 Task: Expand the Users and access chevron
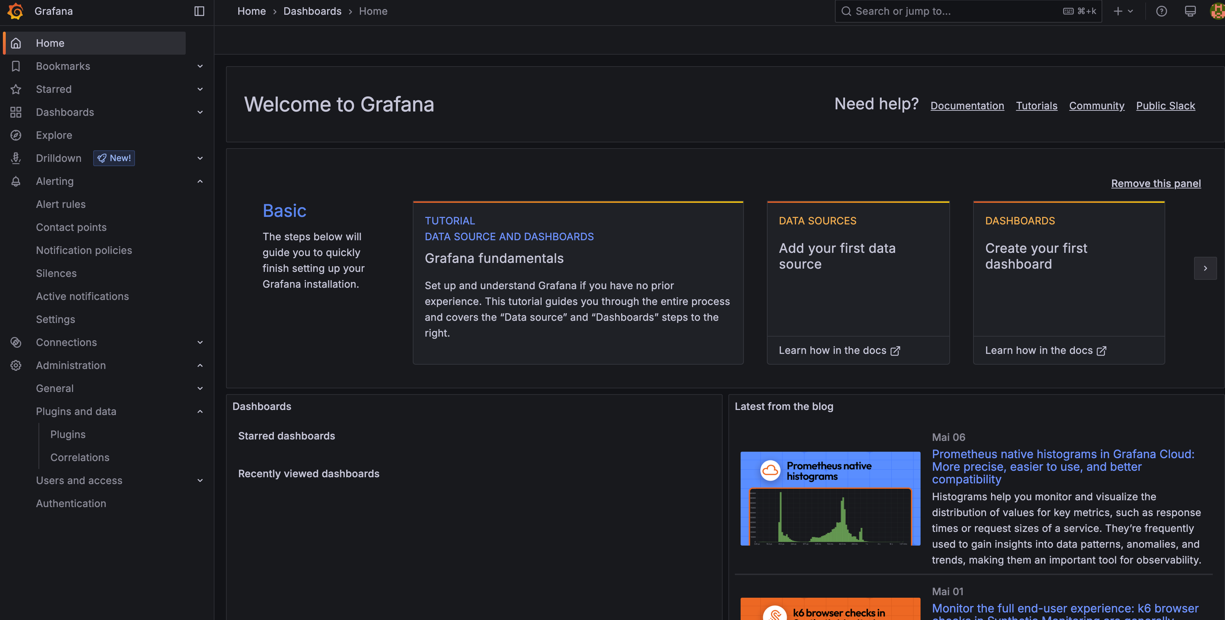[x=200, y=480]
